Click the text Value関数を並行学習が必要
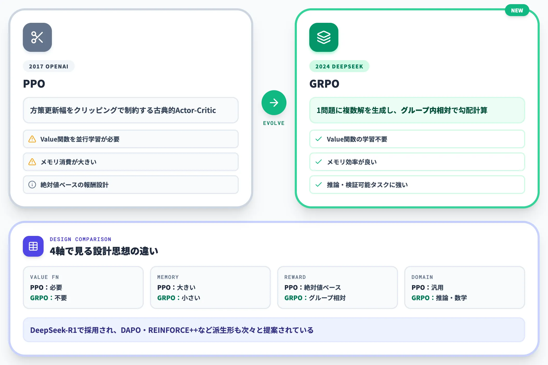Viewport: 548px width, 365px height. pos(80,139)
